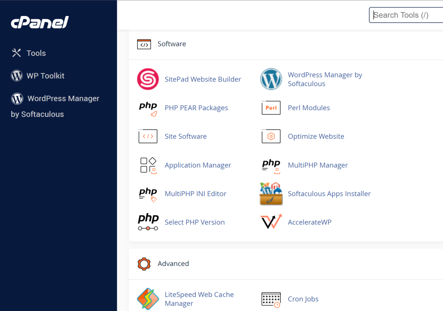Click the Cron Jobs calendar icon
The height and width of the screenshot is (311, 443).
[x=271, y=300]
